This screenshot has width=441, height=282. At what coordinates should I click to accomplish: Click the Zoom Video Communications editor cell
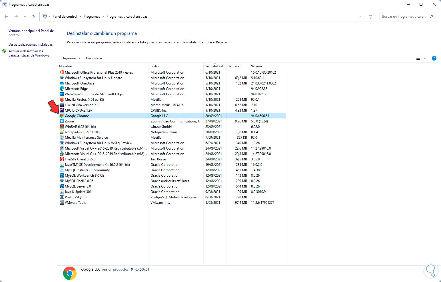[x=176, y=121]
